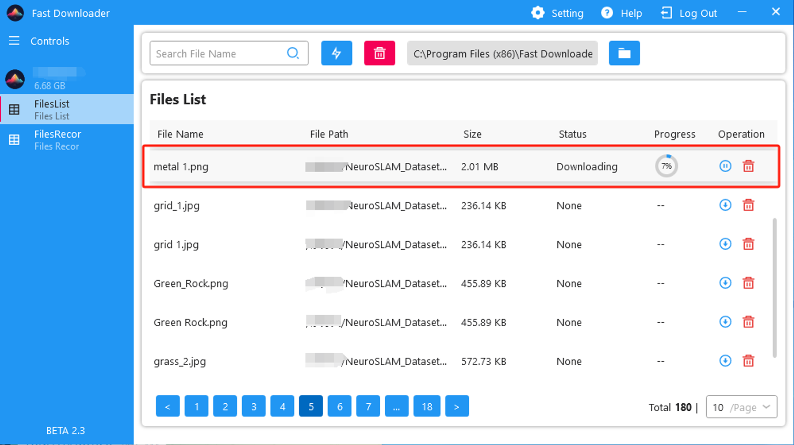Log Out of Fast Downloader
This screenshot has height=445, width=794.
(689, 13)
